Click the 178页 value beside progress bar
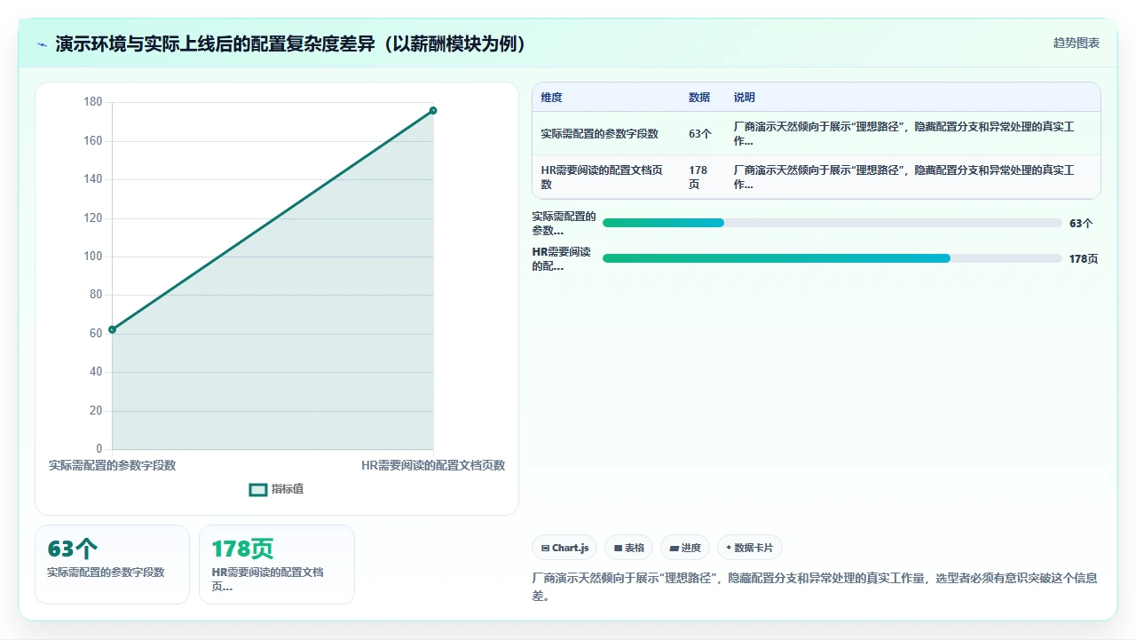Screen dimensions: 1136x640 point(1084,259)
